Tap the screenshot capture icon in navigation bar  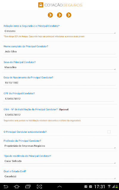(39, 186)
